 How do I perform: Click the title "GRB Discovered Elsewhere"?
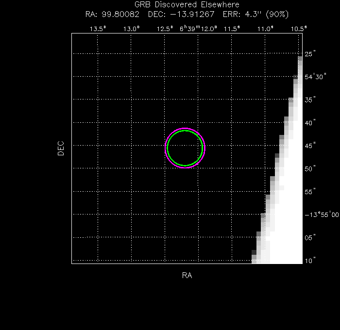click(x=187, y=4)
